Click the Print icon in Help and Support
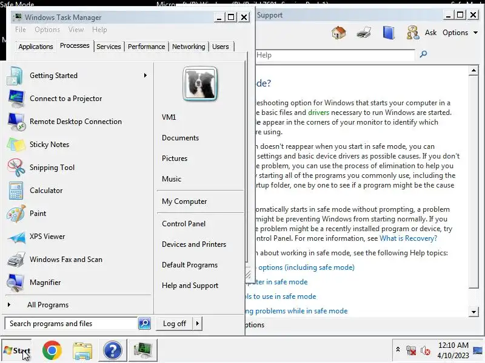 pos(364,33)
